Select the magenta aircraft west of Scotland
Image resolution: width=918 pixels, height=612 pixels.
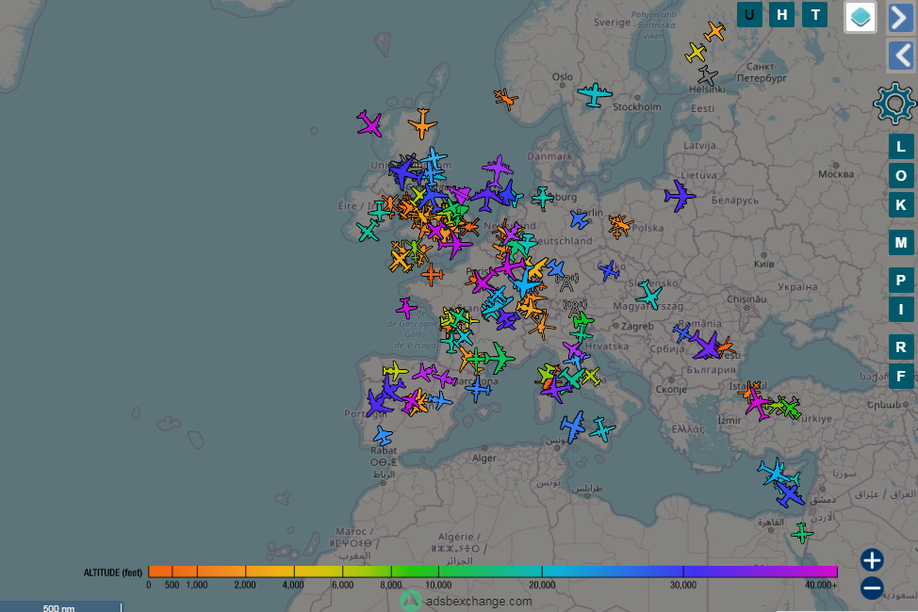click(x=369, y=123)
